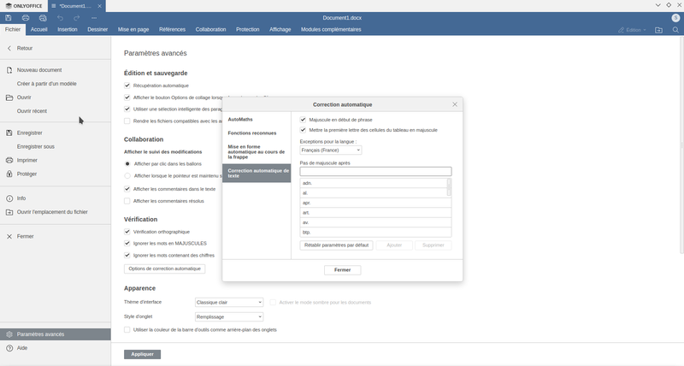The width and height of the screenshot is (684, 366).
Task: Close the Correction automatique dialog with X
Action: point(455,104)
